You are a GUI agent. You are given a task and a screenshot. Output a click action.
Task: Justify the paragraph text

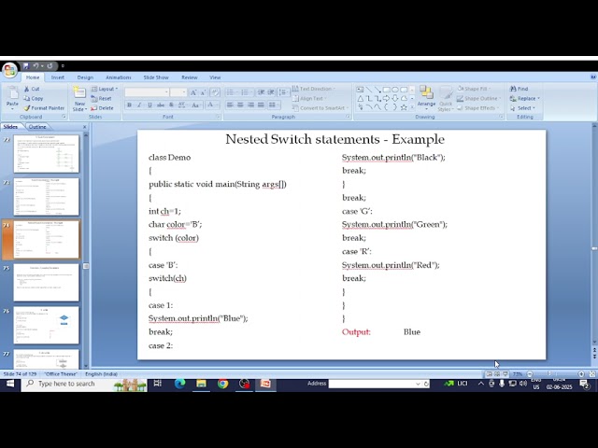(x=261, y=105)
